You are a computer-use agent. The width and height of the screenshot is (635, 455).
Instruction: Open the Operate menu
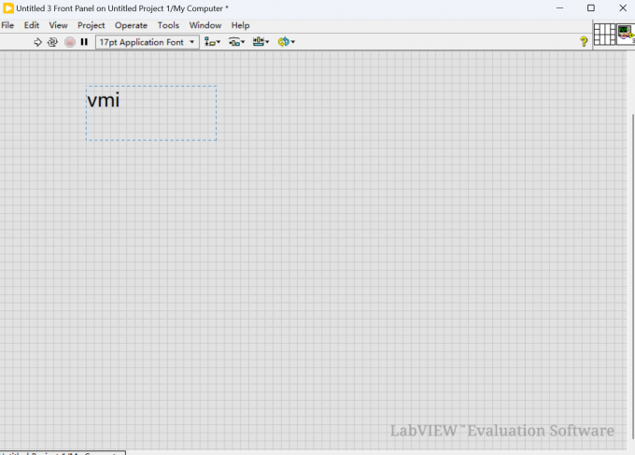[x=131, y=25]
